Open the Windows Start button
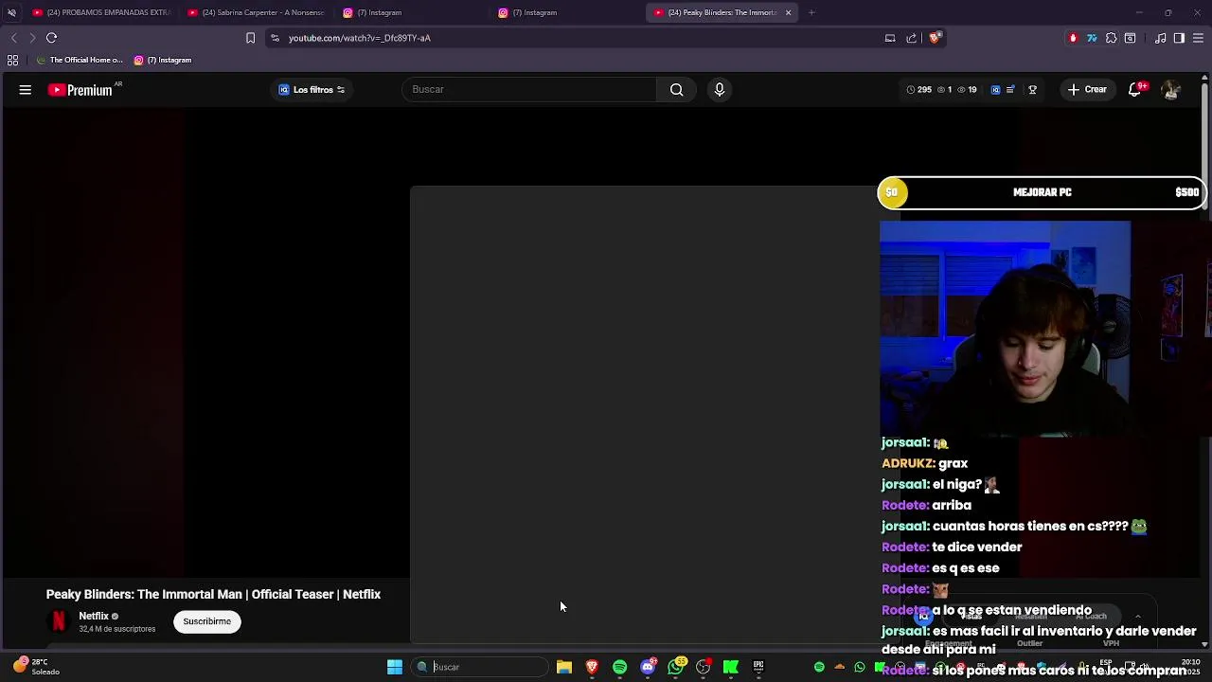This screenshot has height=682, width=1212. (395, 667)
